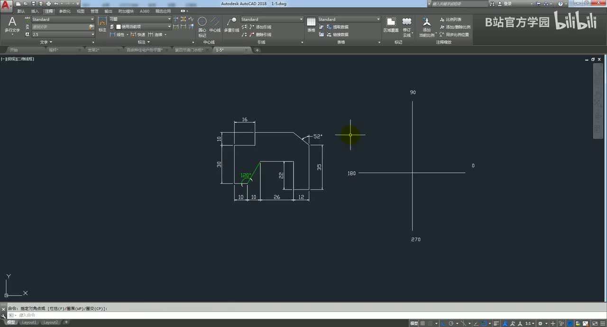Click the 模型 model space button in status bar

pyautogui.click(x=414, y=323)
